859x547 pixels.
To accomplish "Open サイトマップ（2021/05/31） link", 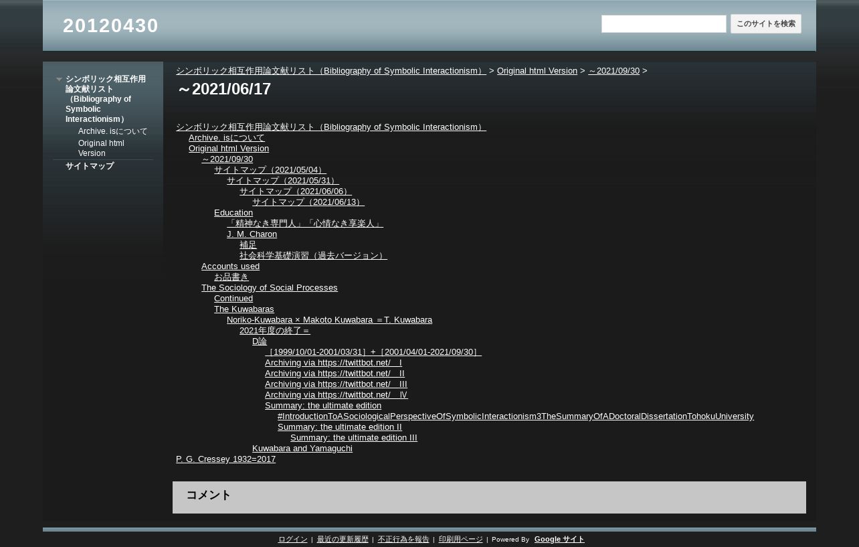I will pyautogui.click(x=283, y=181).
